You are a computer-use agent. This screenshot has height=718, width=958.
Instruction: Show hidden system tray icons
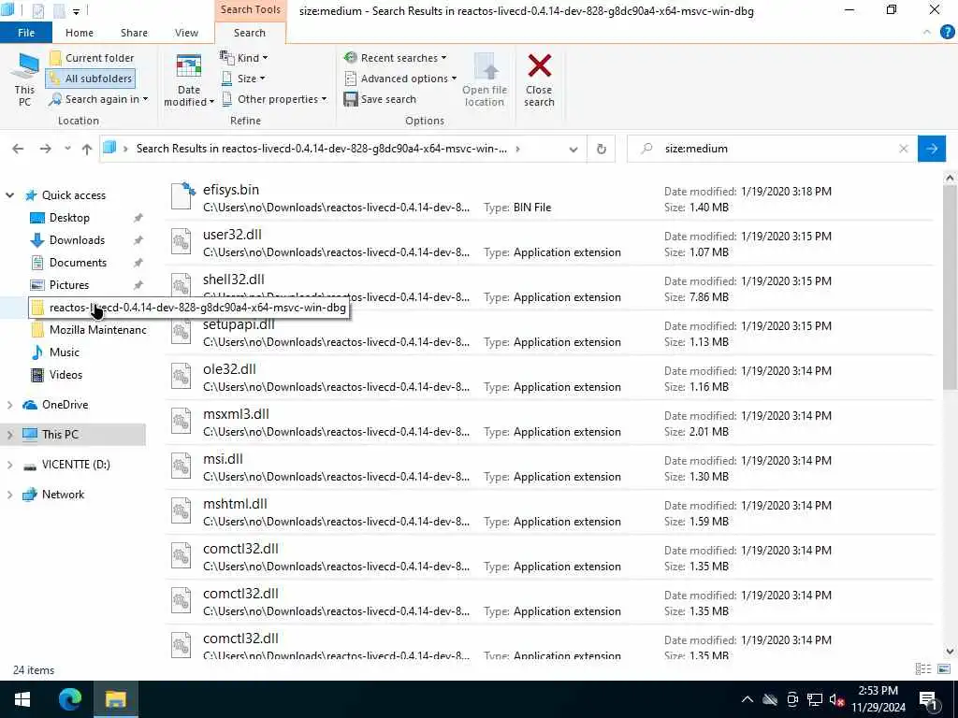[748, 699]
